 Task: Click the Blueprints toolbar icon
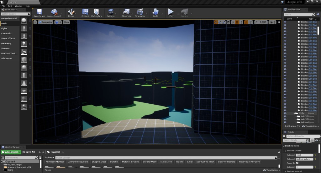pyautogui.click(x=126, y=12)
